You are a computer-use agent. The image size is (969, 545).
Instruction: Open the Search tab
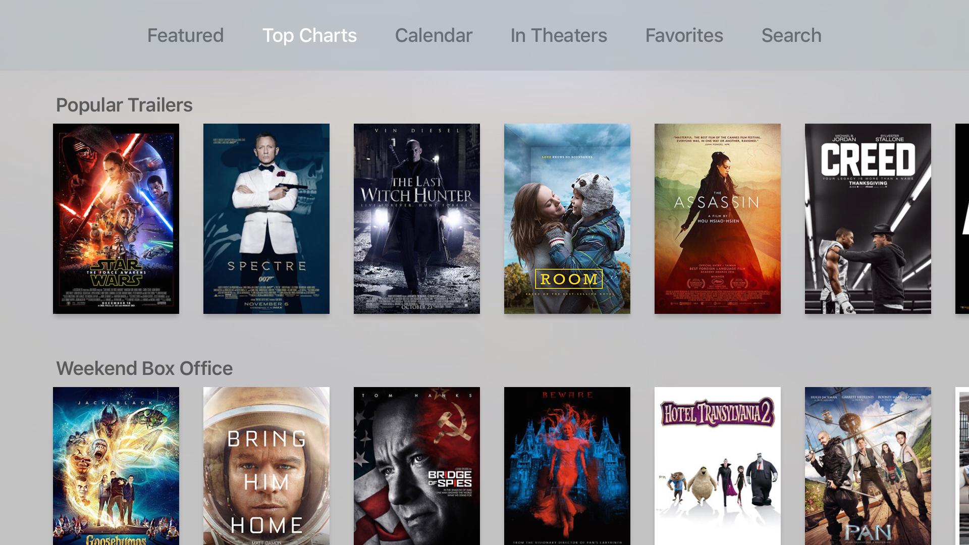[x=791, y=35]
